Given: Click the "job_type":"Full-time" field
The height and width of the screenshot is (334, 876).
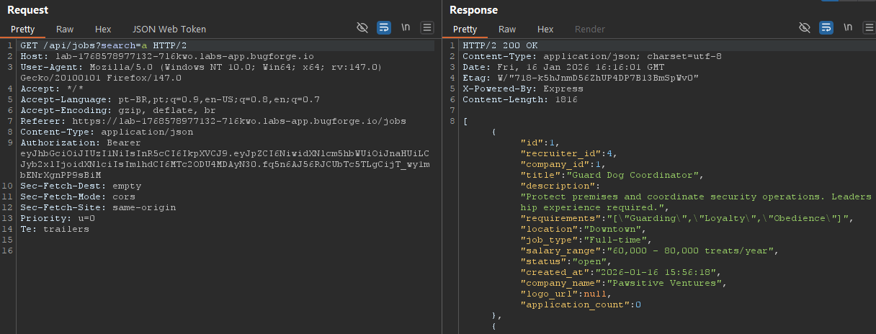Looking at the screenshot, I should click(x=586, y=240).
